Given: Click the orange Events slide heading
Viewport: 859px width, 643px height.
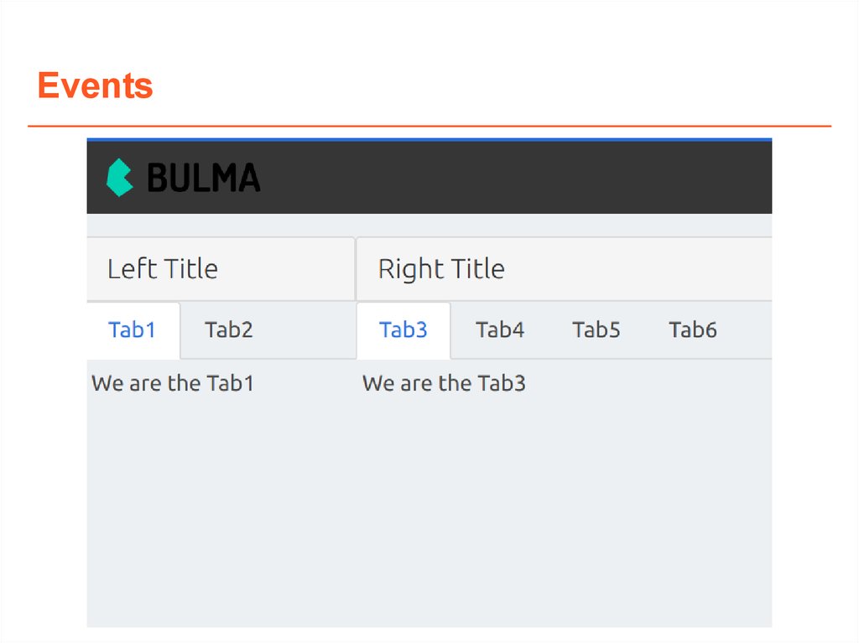Looking at the screenshot, I should coord(95,86).
